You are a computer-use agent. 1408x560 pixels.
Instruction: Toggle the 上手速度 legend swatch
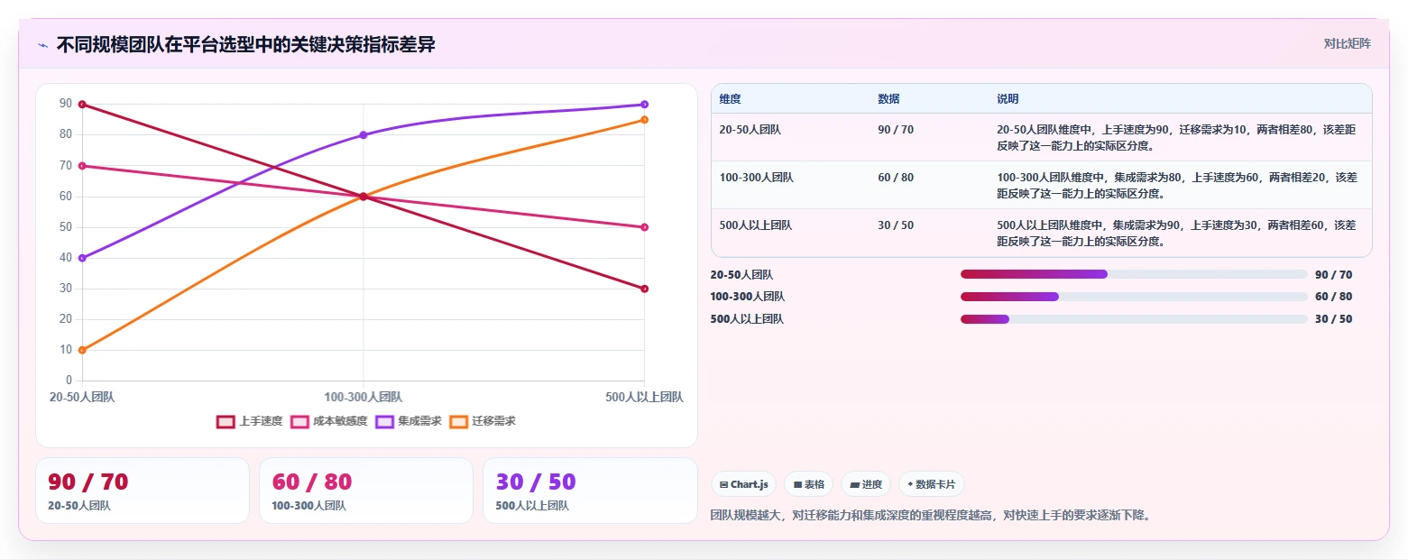(x=225, y=422)
